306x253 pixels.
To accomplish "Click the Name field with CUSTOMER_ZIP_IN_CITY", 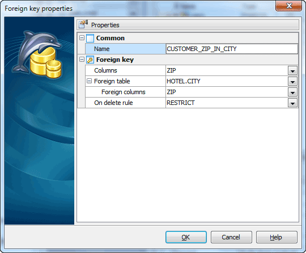I will pyautogui.click(x=232, y=49).
